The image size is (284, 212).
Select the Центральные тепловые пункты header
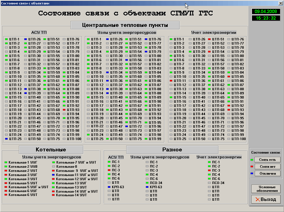point(125,25)
